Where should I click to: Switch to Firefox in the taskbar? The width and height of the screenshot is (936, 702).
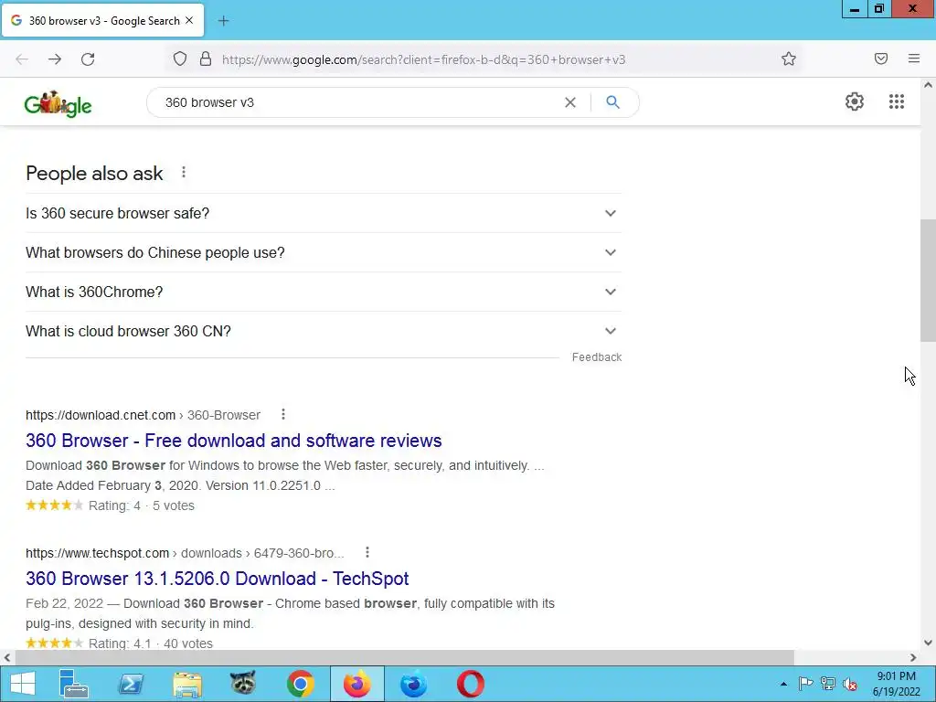point(357,684)
